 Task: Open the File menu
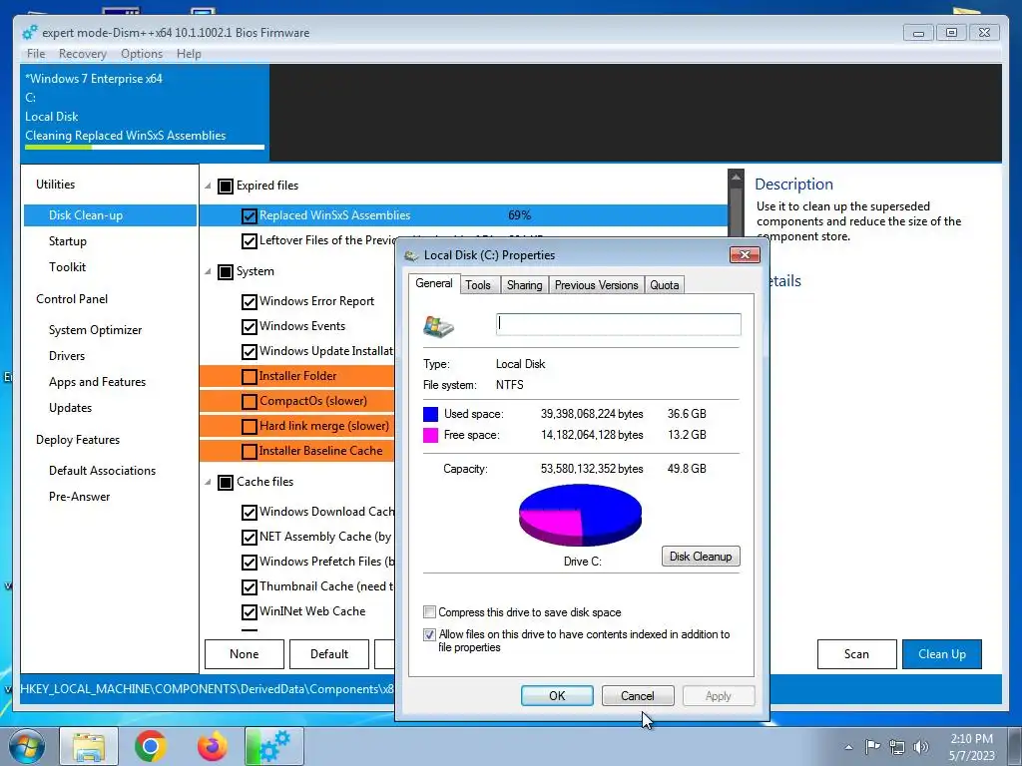[x=36, y=54]
